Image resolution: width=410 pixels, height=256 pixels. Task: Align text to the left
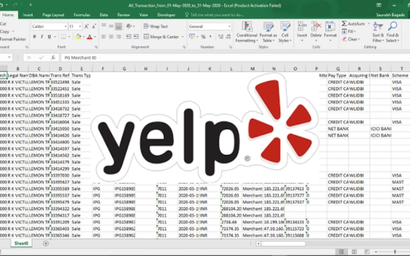point(104,37)
